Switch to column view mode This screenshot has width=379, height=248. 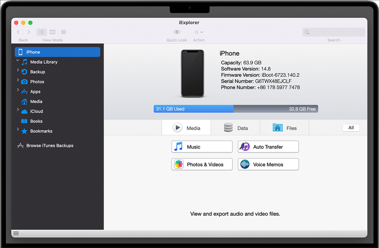(x=52, y=32)
